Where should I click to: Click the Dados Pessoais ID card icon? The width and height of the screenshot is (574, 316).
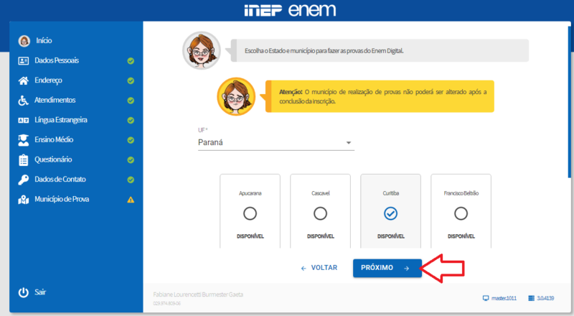pyautogui.click(x=24, y=61)
